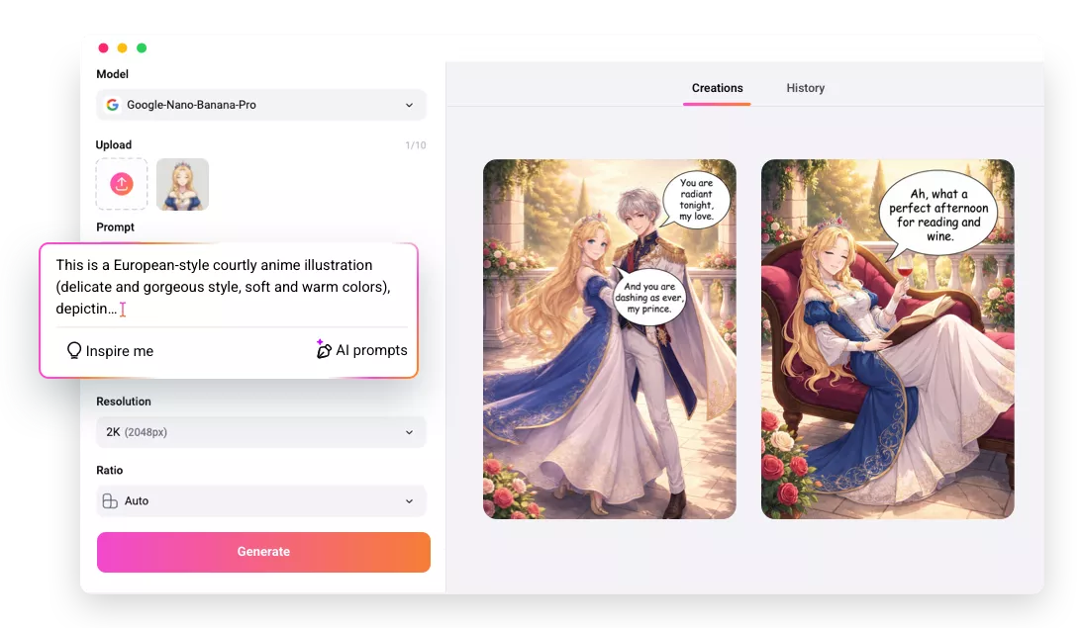Click the 1/10 upload counter area
The height and width of the screenshot is (628, 1083).
click(x=416, y=144)
